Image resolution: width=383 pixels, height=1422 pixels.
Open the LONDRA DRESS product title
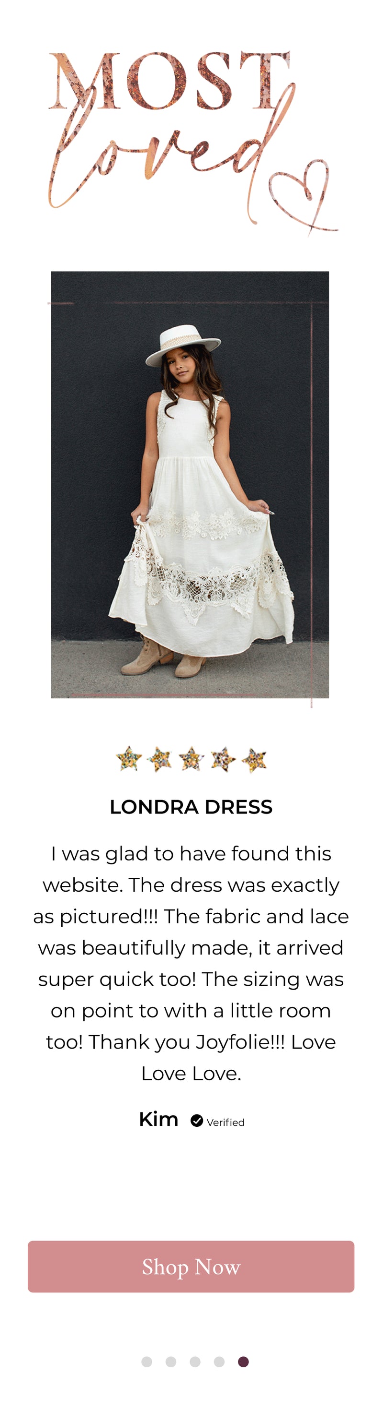191,807
